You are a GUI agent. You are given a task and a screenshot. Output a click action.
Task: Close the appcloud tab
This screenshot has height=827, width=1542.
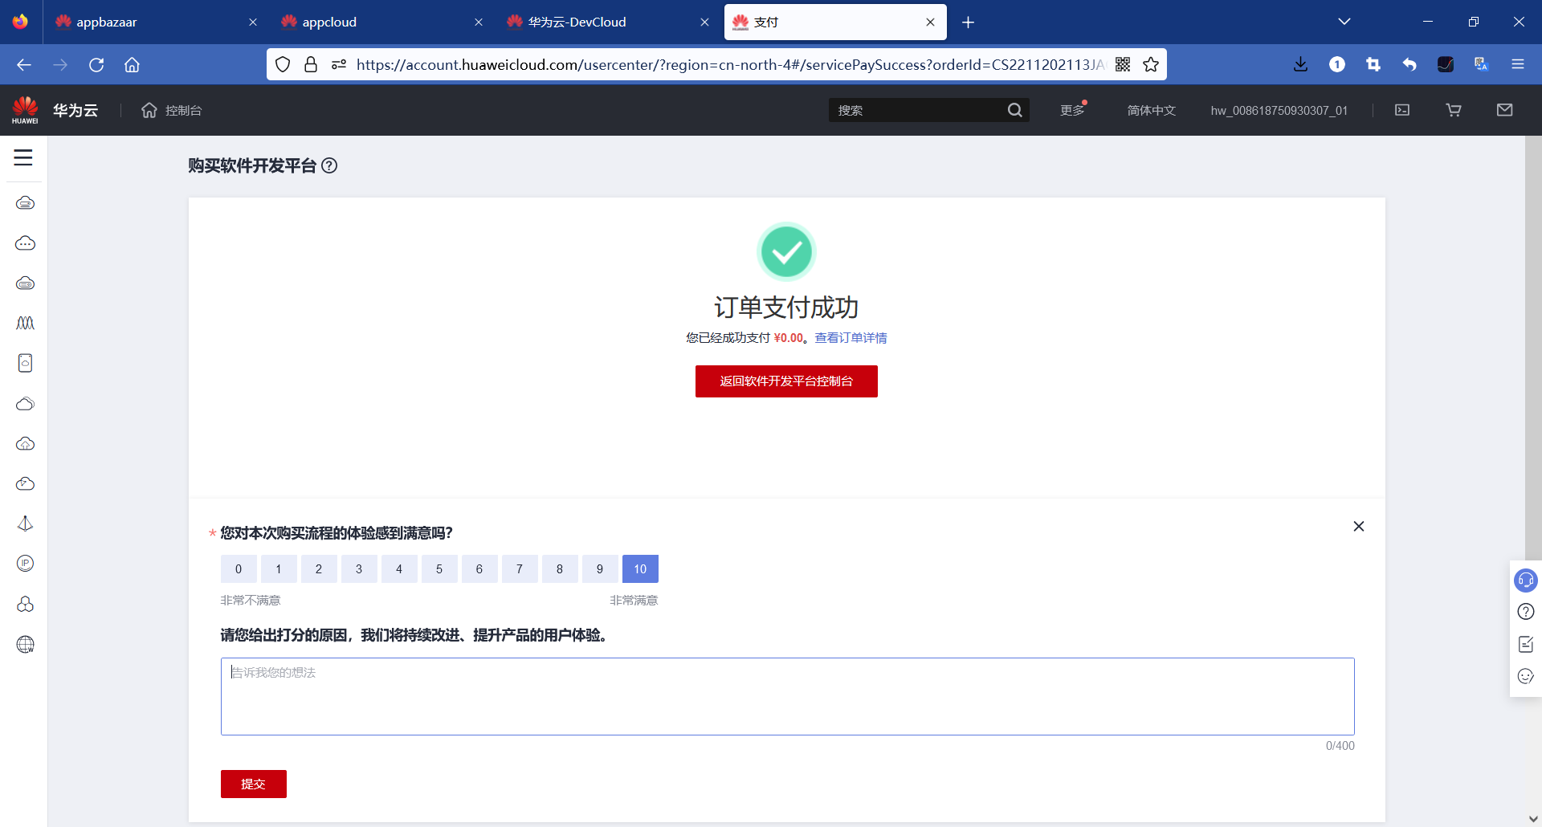pos(479,22)
